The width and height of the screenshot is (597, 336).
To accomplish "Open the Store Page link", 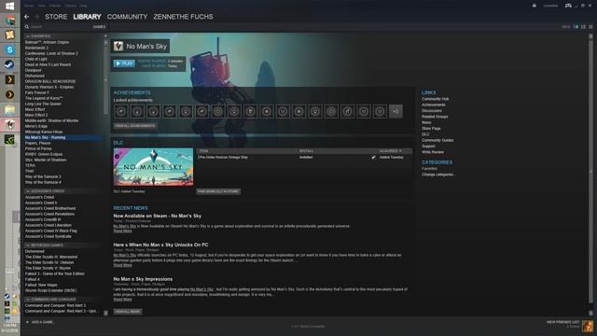I will (x=431, y=129).
